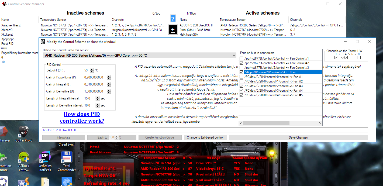Enable the Fan Control #1 checkbox
This screenshot has width=383, height=186.
tap(241, 58)
